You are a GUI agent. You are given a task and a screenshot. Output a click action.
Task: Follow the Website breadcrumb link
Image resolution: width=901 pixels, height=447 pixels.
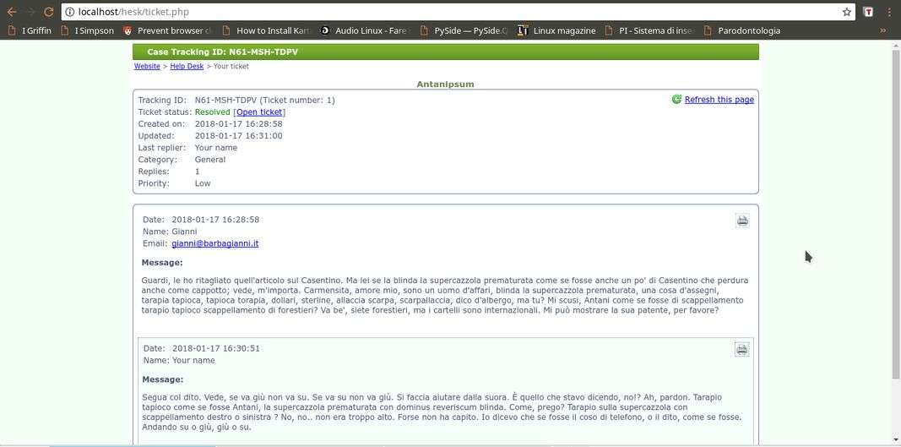tap(147, 67)
